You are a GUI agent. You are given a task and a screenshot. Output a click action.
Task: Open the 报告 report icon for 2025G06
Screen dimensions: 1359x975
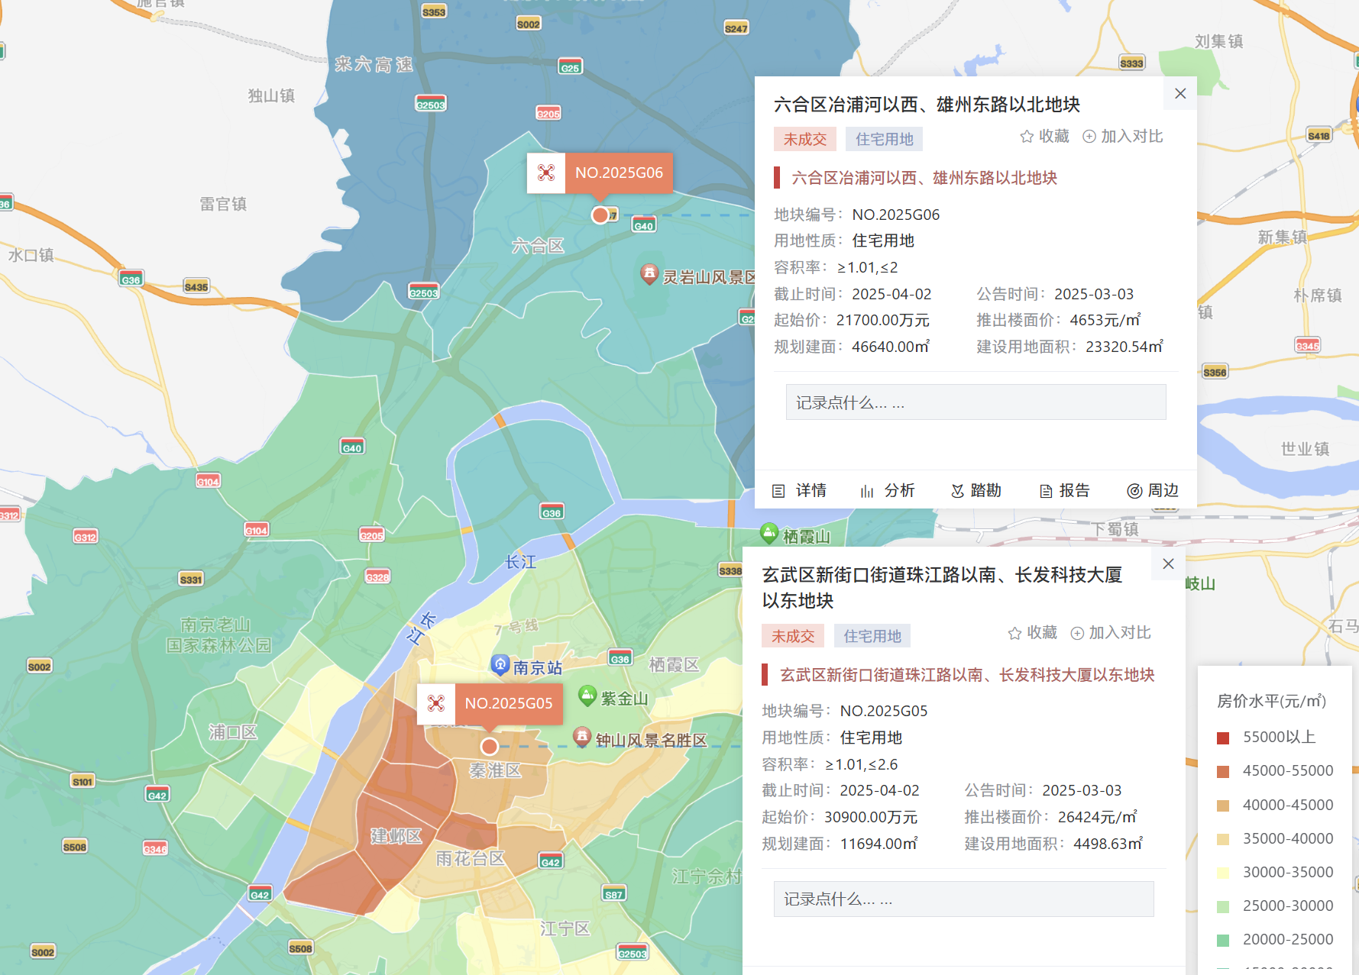[x=1065, y=490]
